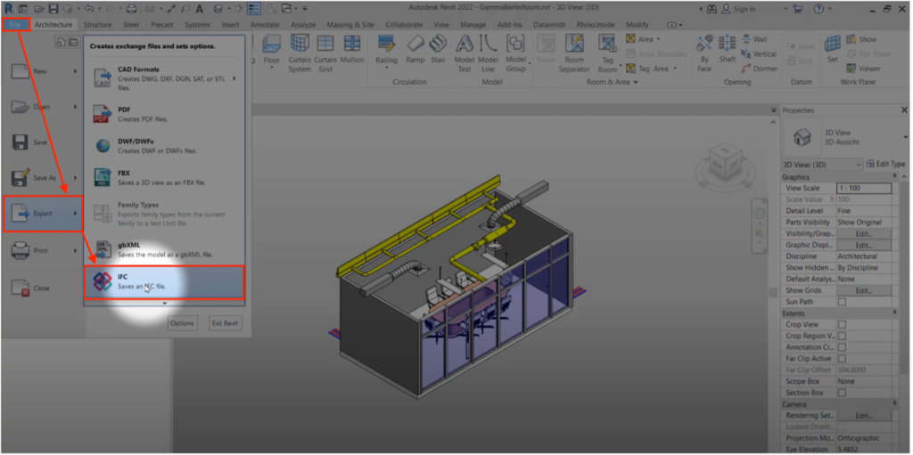Pick the Vertical opening tool
The image size is (913, 455).
759,53
